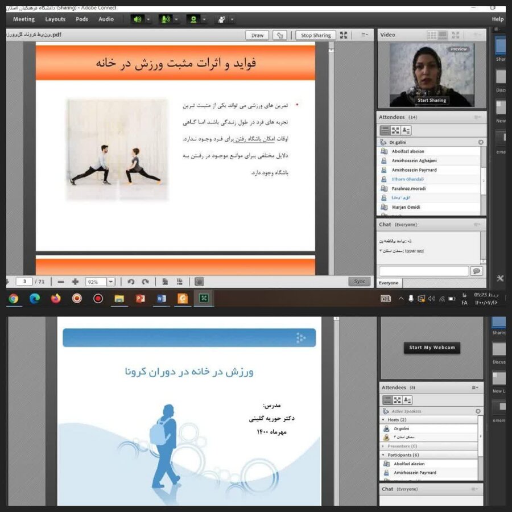
Task: Open the Meeting menu
Action: click(24, 19)
